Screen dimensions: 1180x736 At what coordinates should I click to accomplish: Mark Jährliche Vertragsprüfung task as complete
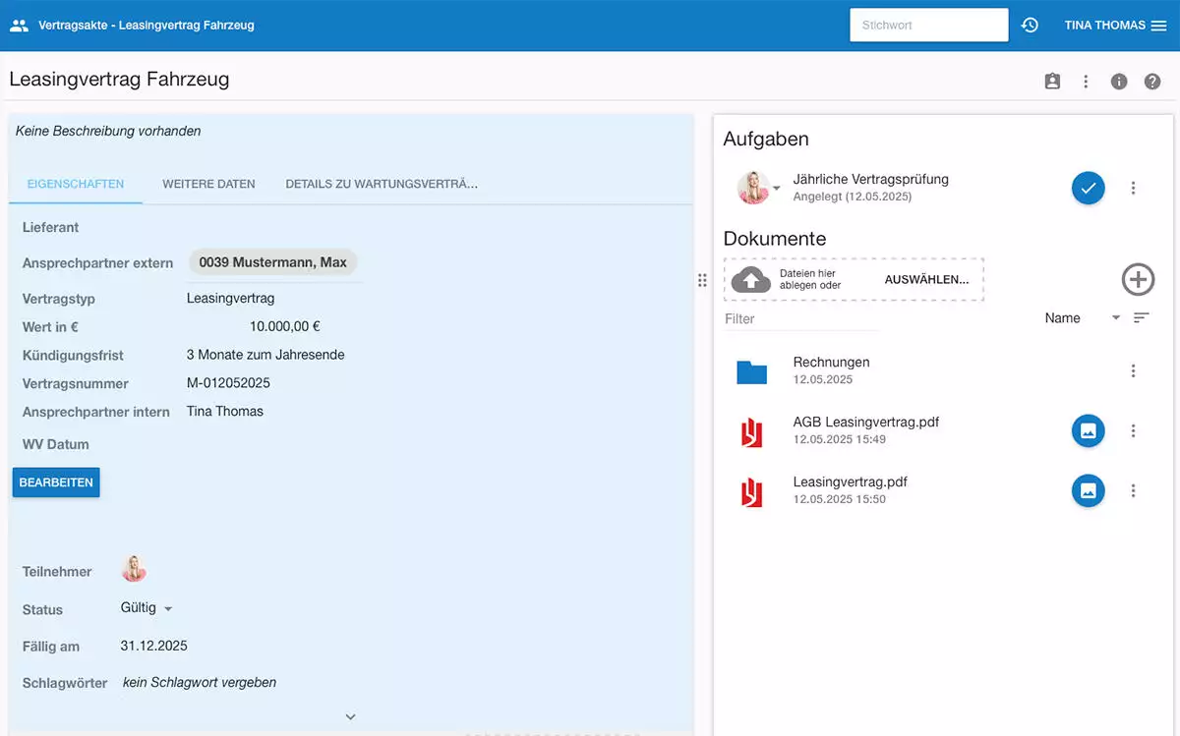tap(1088, 188)
